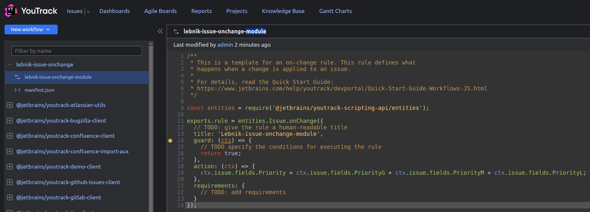This screenshot has height=212, width=590.
Task: Open the admin user link
Action: point(225,45)
